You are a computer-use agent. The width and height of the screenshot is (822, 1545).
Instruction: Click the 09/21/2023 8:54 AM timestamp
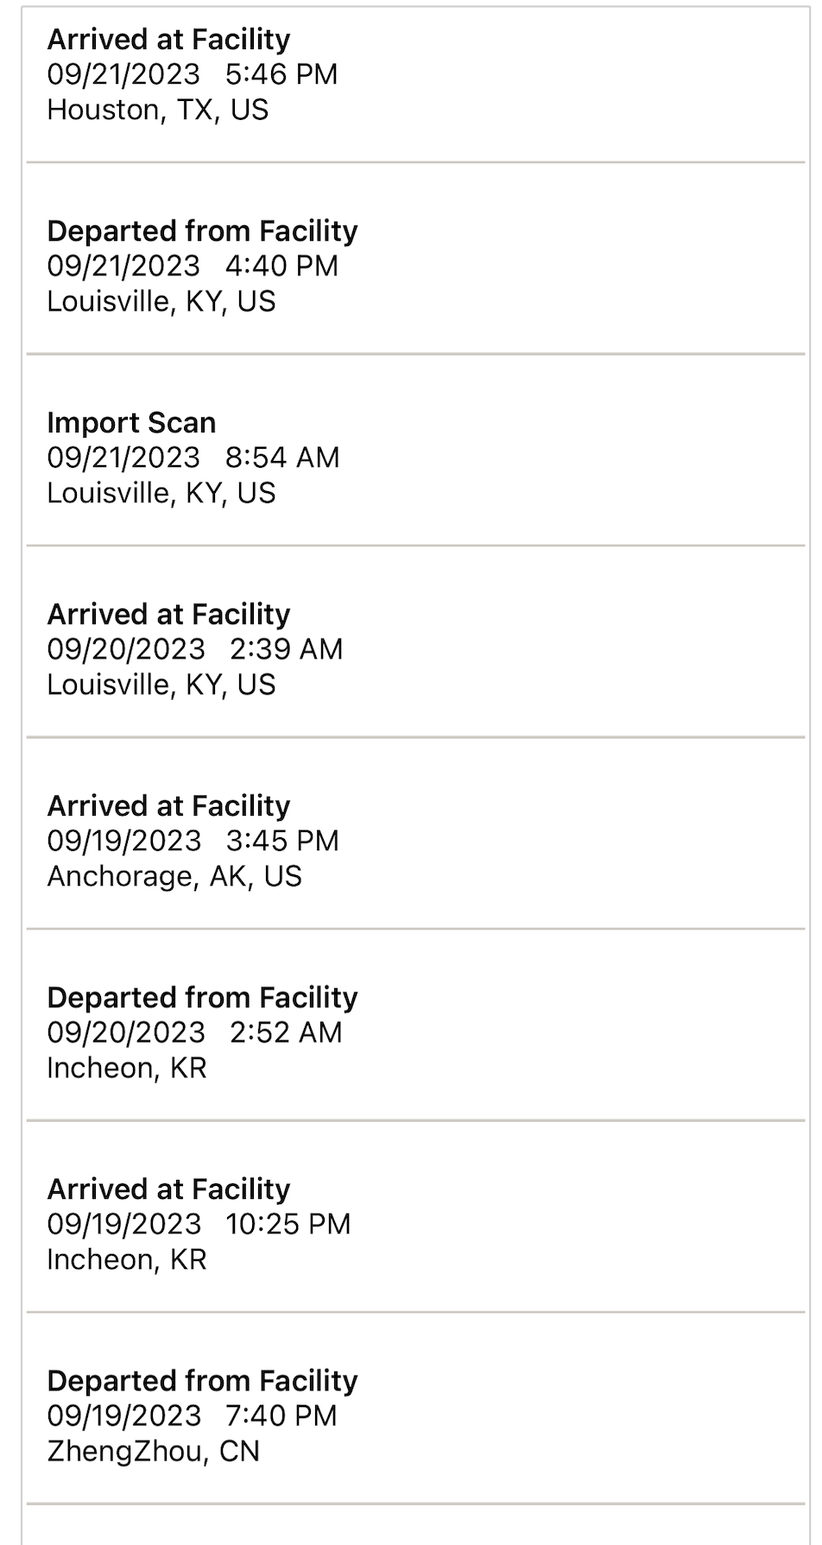tap(193, 457)
